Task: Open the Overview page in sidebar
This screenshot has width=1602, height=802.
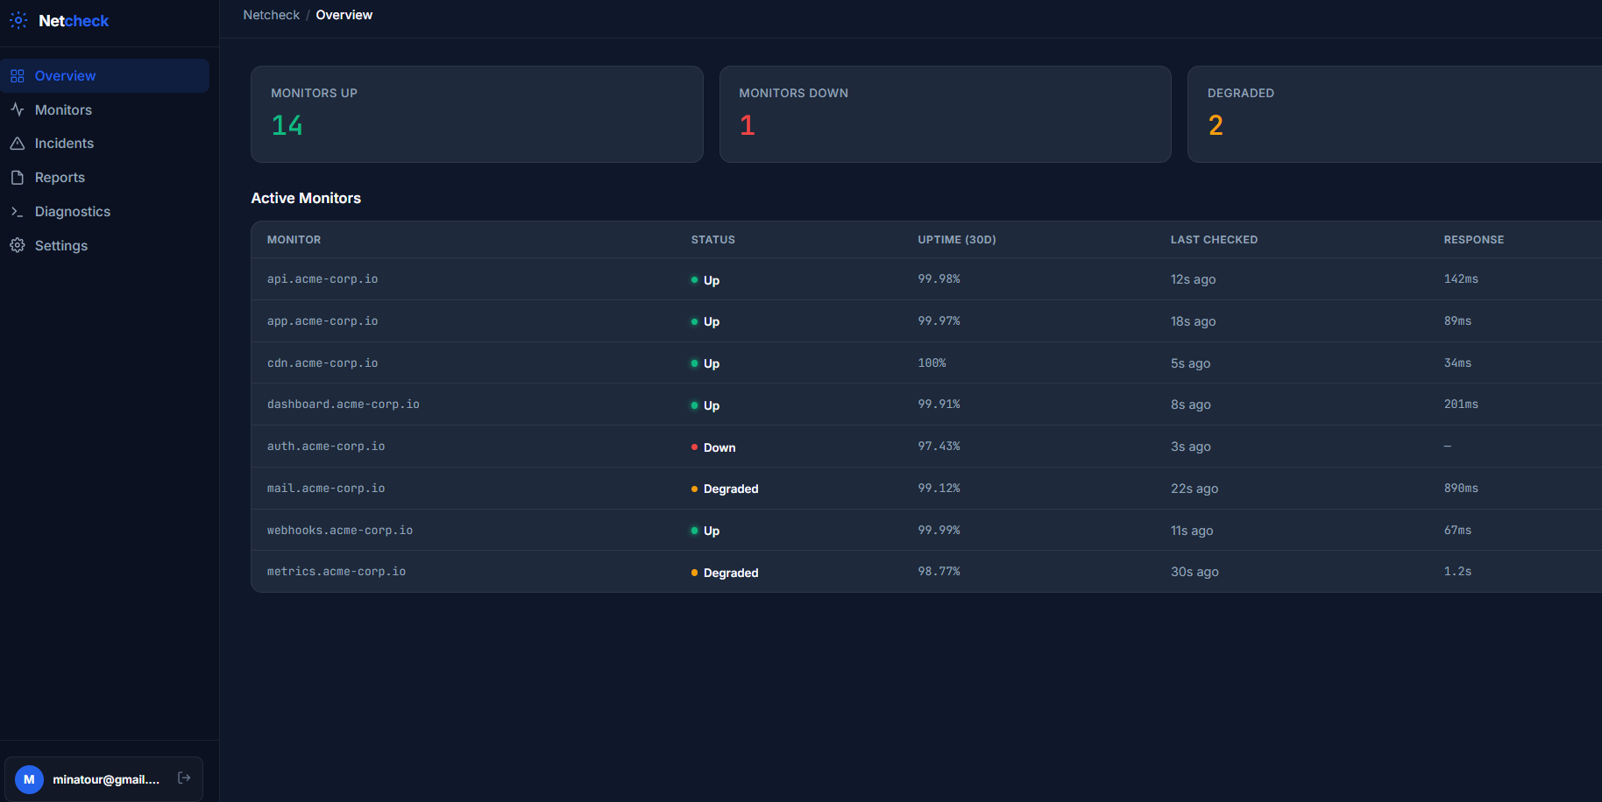Action: [105, 76]
